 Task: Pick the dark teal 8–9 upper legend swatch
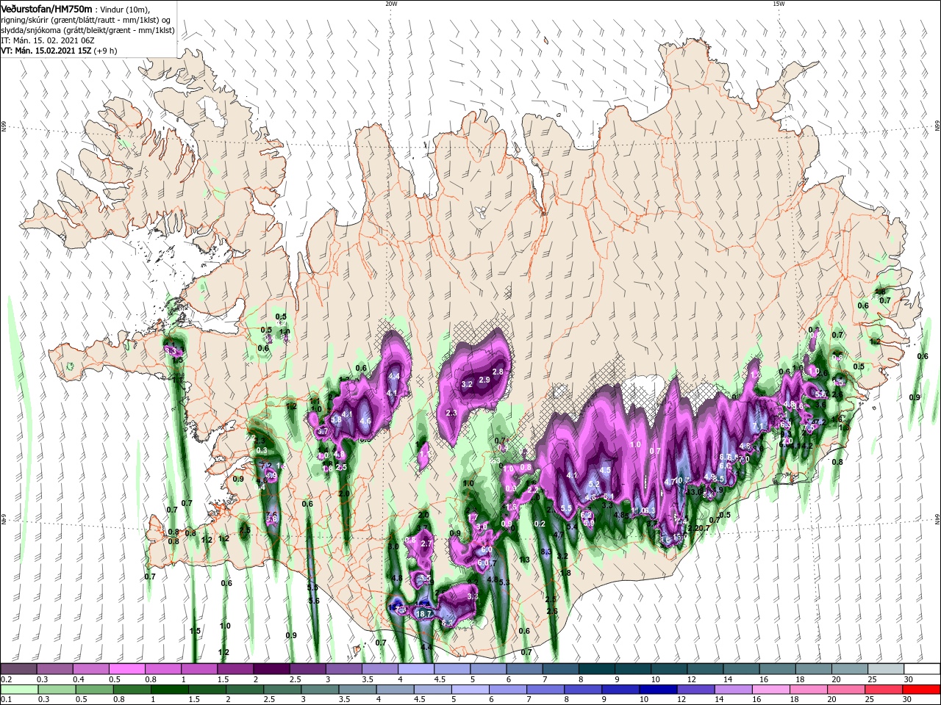tap(597, 669)
